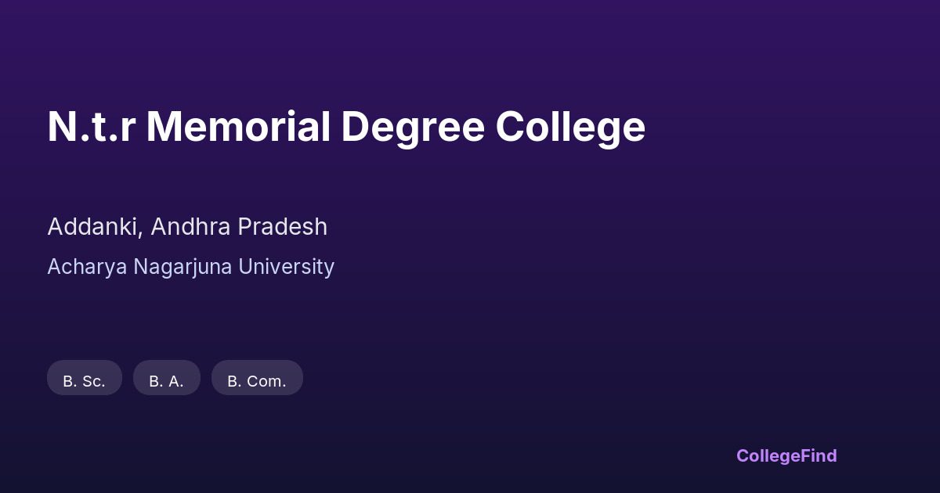Select the B. A. course tag

167,378
